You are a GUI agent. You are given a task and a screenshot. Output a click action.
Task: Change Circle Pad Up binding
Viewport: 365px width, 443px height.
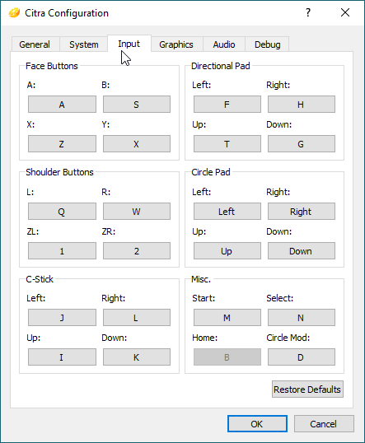227,250
